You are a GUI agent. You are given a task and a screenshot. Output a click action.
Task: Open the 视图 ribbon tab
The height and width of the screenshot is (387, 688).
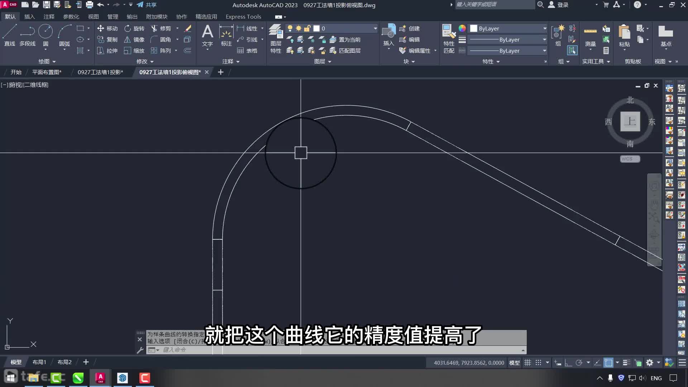[x=93, y=16]
